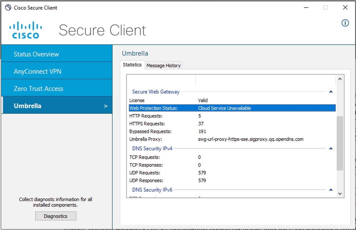This screenshot has height=230, width=356.
Task: Click the statistics list scroll down arrow
Action: [340, 194]
